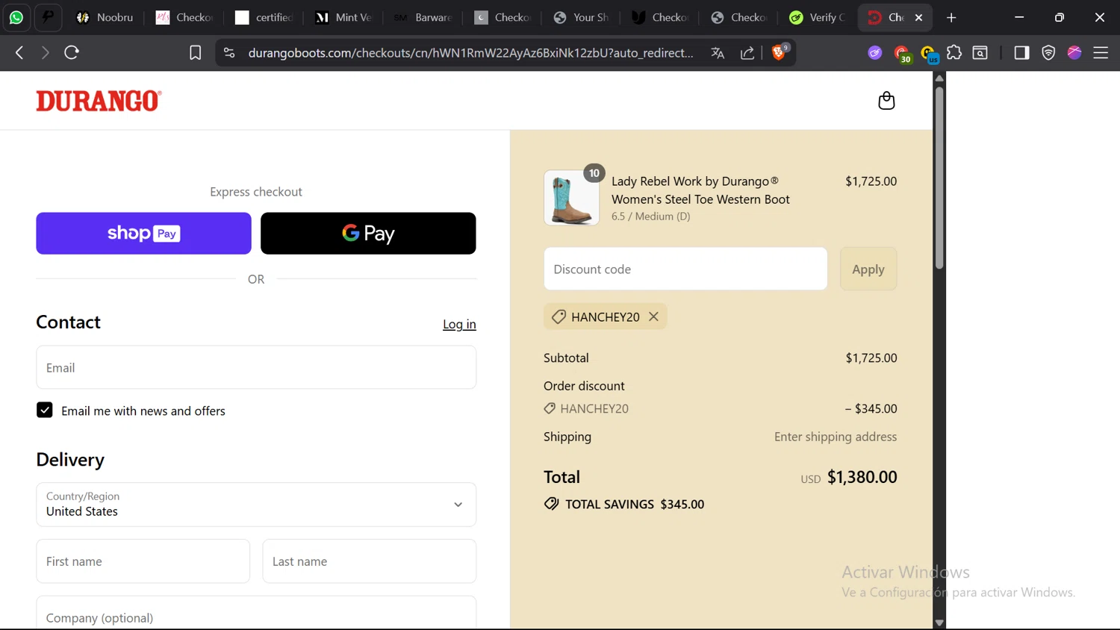Viewport: 1120px width, 630px height.
Task: Click the Apply discount button
Action: [x=868, y=269]
